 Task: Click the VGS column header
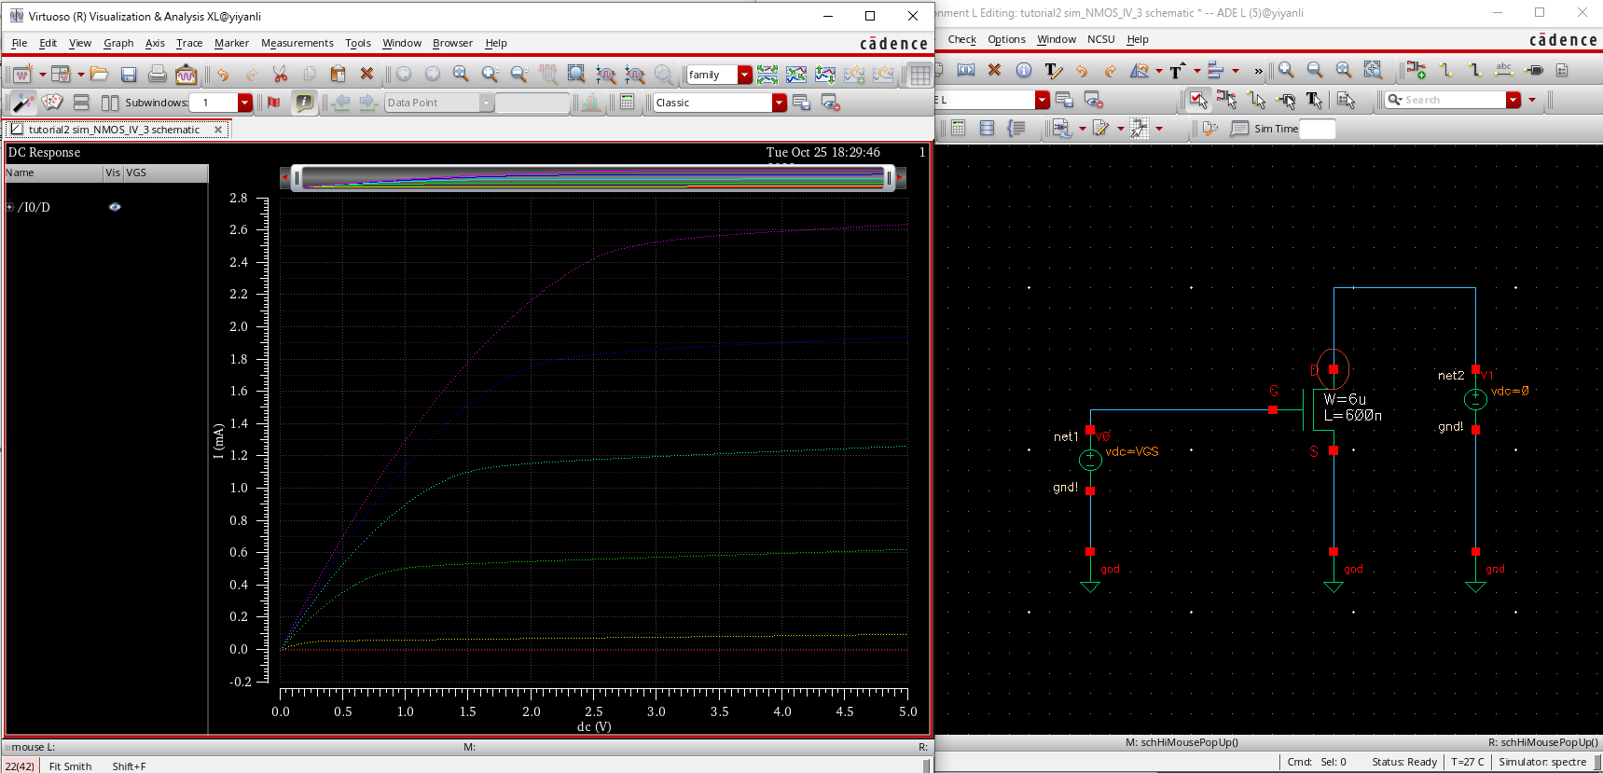166,173
